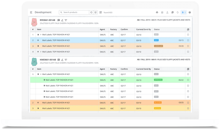Click the multi-select library icon in top toolbar

172,12
